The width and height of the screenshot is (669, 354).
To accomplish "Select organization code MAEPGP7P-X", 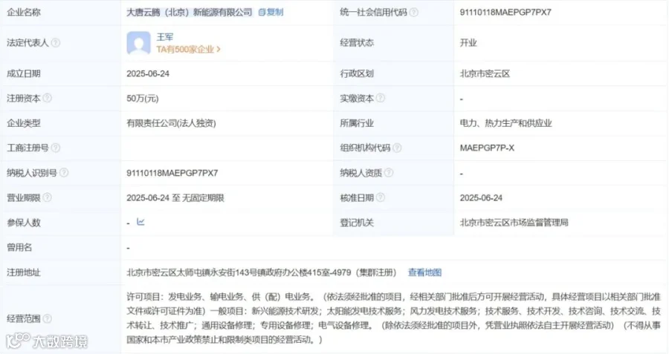I will (487, 148).
